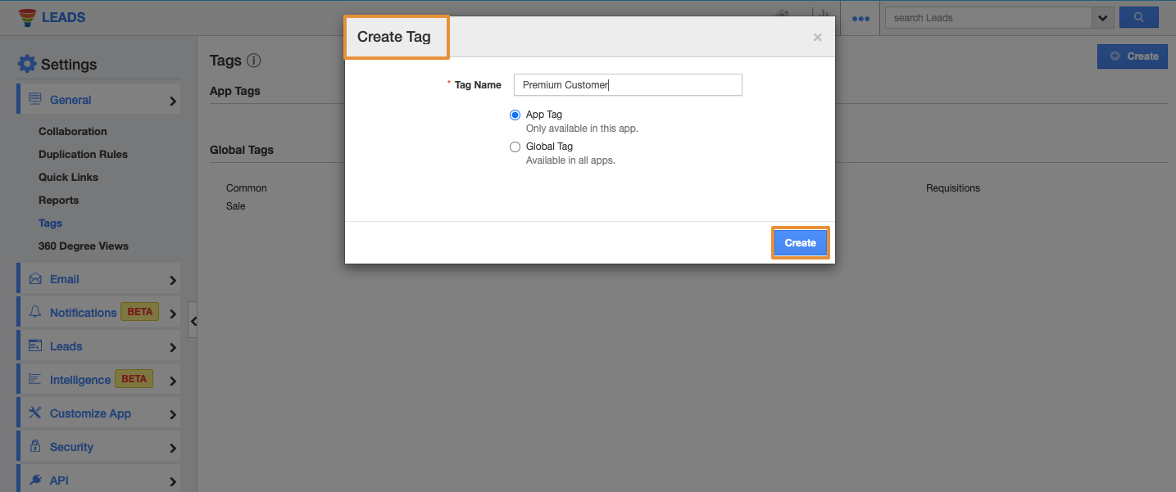This screenshot has height=492, width=1176.
Task: Open Duplication Rules settings
Action: (x=83, y=155)
